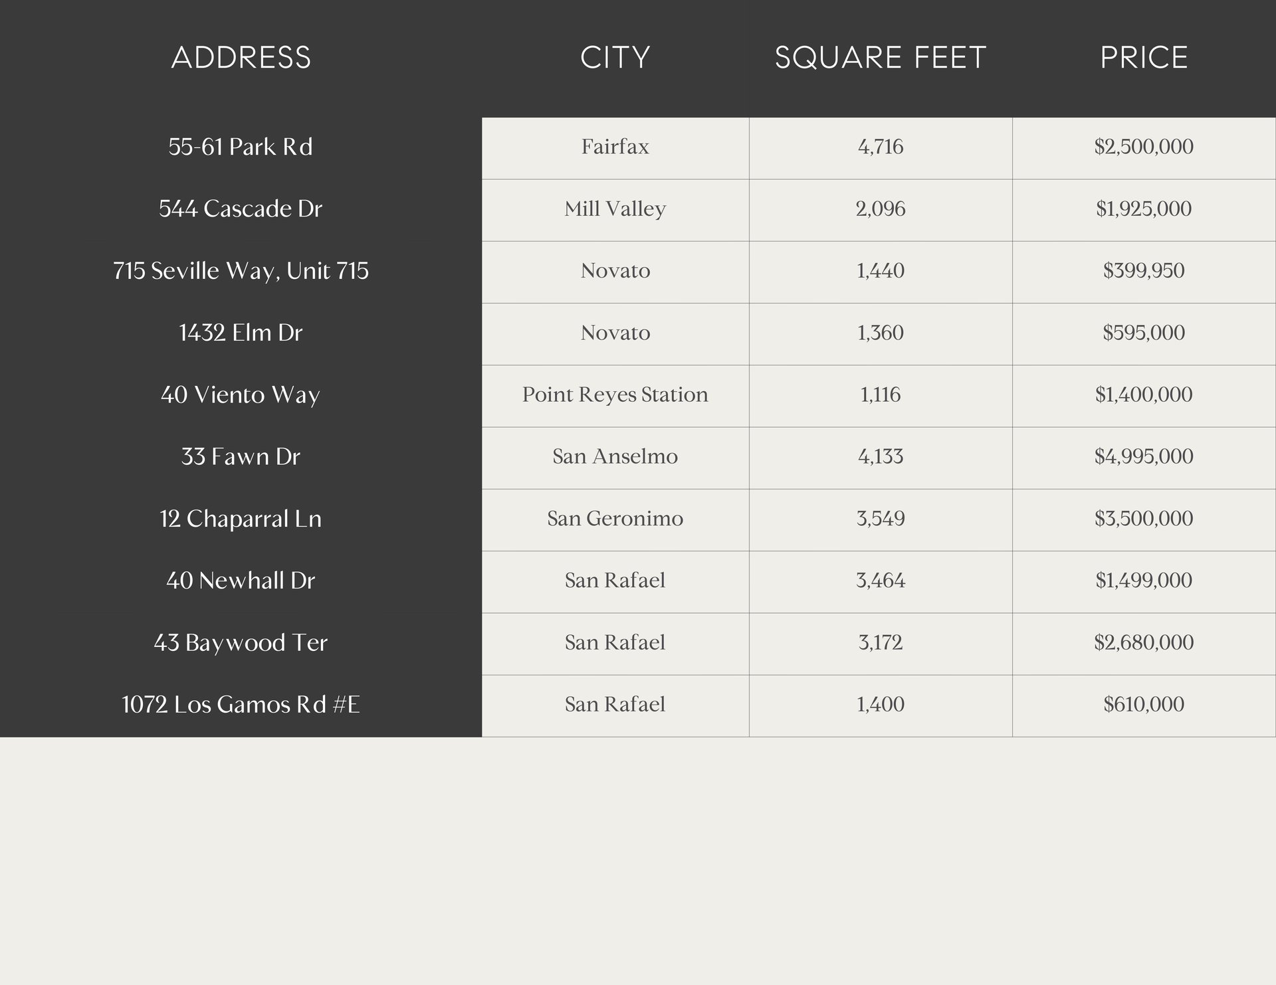Click the 40 Newhall Dr row
1276x985 pixels.
point(241,581)
